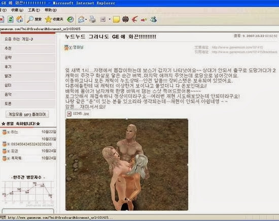Expand the Mail icon dropdown arrow
The width and height of the screenshot is (279, 221).
click(x=86, y=19)
